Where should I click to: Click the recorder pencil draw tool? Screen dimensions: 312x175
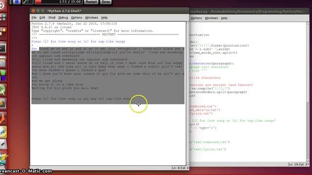(x=27, y=2)
